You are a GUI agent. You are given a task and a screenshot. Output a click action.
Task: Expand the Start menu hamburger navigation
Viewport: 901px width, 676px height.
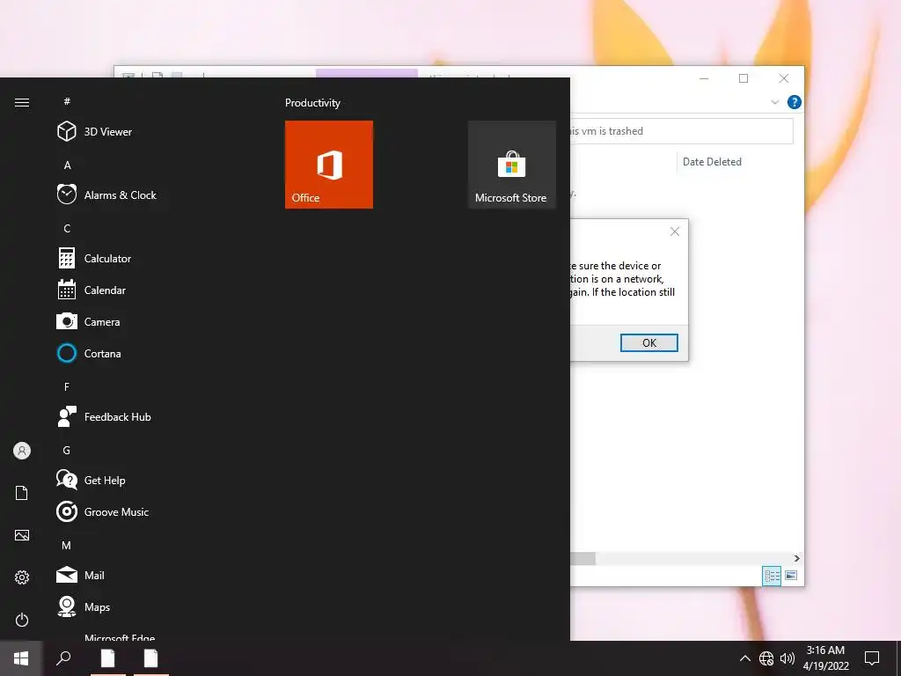(x=22, y=102)
